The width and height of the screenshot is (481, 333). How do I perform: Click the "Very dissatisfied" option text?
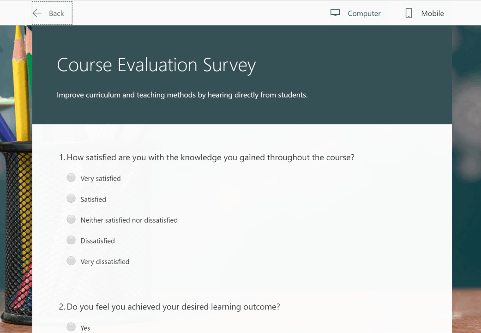coord(105,261)
